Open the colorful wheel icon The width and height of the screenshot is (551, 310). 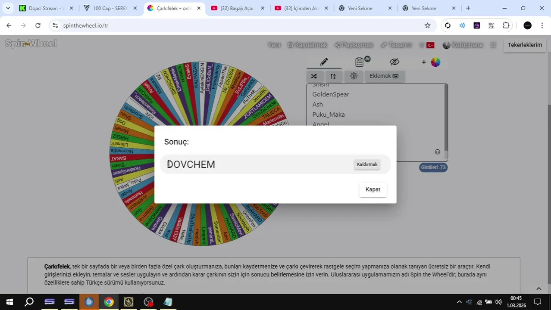tap(435, 62)
